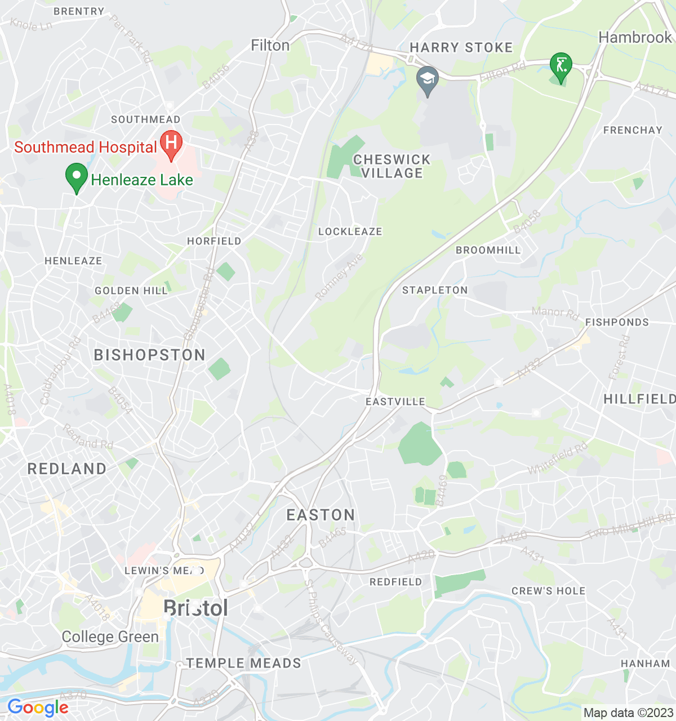Click the Fishponds label
Screen dimensions: 676x721
pos(617,322)
